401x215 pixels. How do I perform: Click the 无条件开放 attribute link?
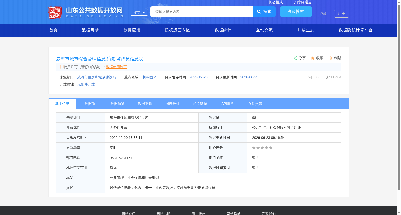86,84
